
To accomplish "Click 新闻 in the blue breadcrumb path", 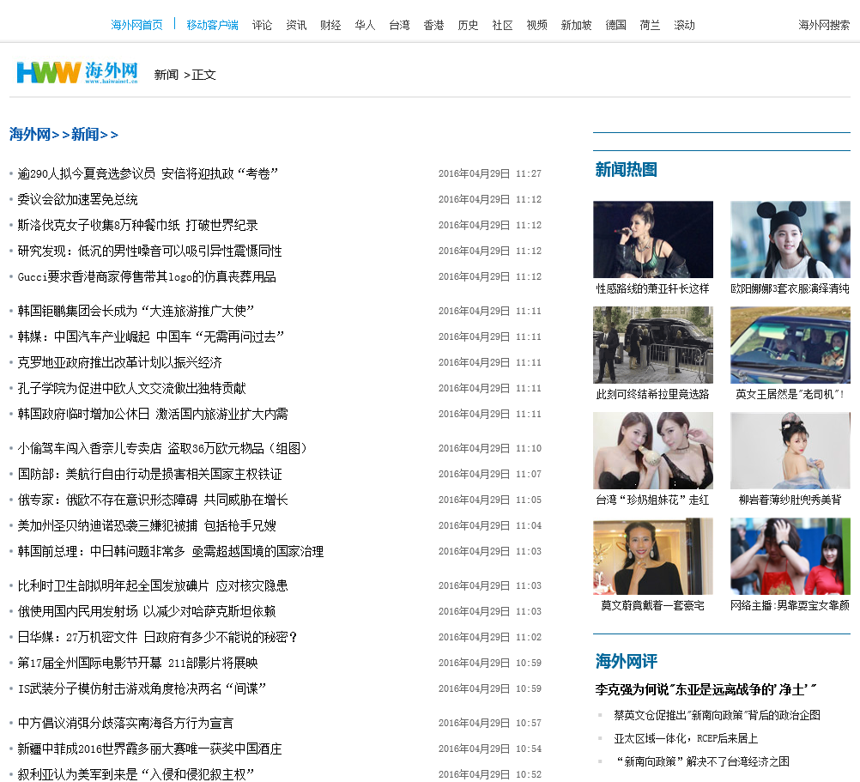I will (x=85, y=135).
